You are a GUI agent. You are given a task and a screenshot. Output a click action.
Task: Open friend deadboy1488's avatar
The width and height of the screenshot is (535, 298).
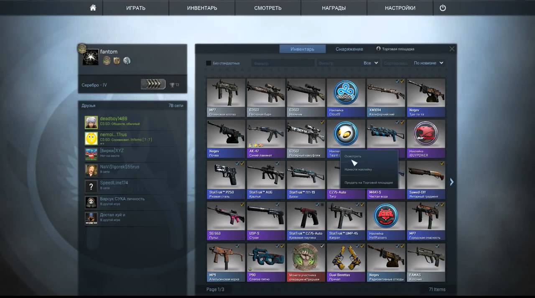(91, 122)
